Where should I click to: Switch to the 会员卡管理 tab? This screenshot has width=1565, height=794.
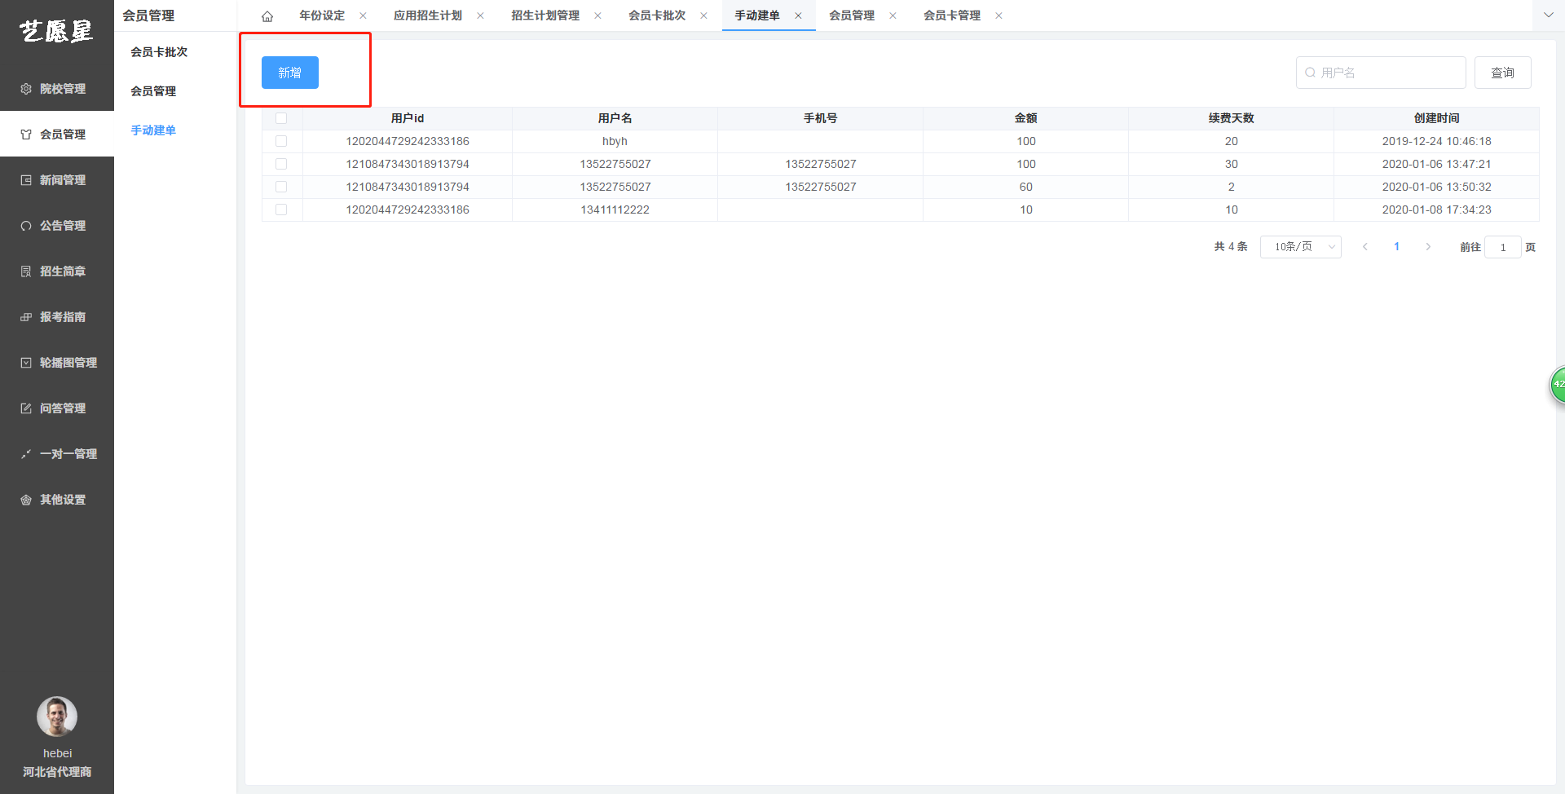[952, 15]
